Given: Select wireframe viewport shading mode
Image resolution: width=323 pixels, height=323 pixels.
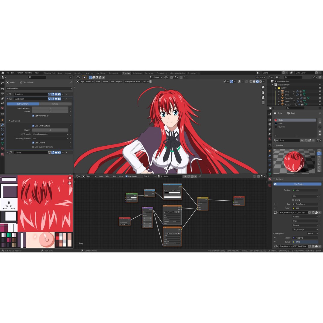Looking at the screenshot, I should (251, 82).
